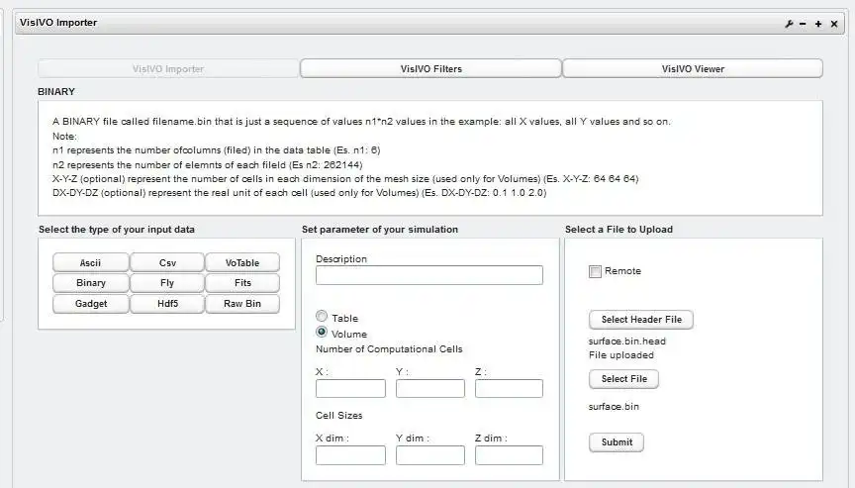Expand the panel using the plus icon
Image resolution: width=855 pixels, height=488 pixels.
[818, 24]
